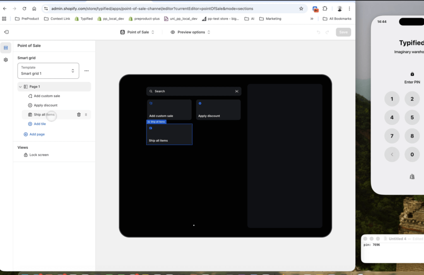
Task: Click the barcode scan icon in Search bar
Action: (x=237, y=91)
